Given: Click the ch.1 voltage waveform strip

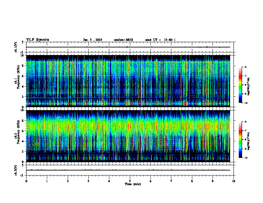Looking at the screenshot, I should tap(130, 47).
